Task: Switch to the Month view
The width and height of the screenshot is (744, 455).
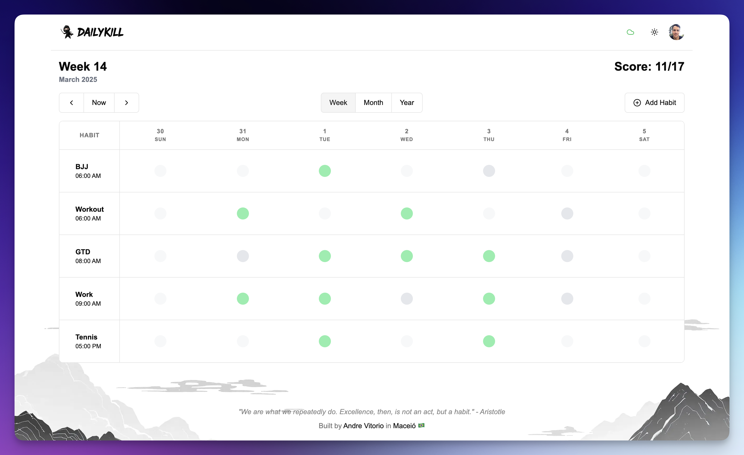Action: coord(373,103)
